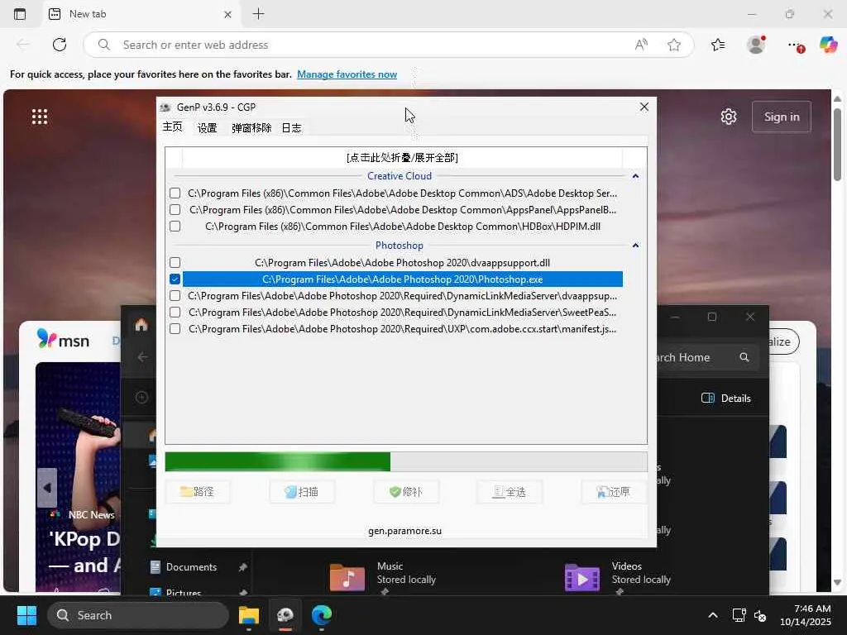Image resolution: width=847 pixels, height=635 pixels.
Task: Collapse the Creative Cloud group
Action: [635, 176]
